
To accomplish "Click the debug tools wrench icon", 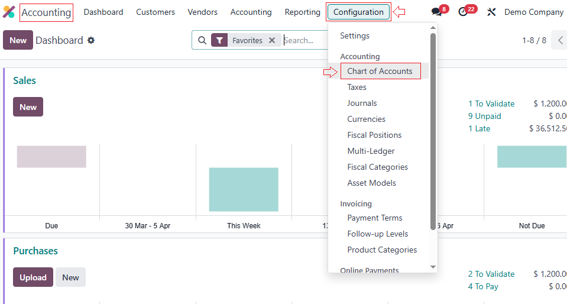I will (x=491, y=12).
